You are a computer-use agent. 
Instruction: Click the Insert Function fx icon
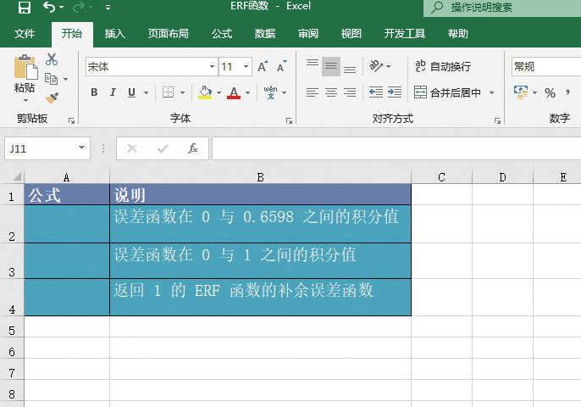[x=193, y=148]
